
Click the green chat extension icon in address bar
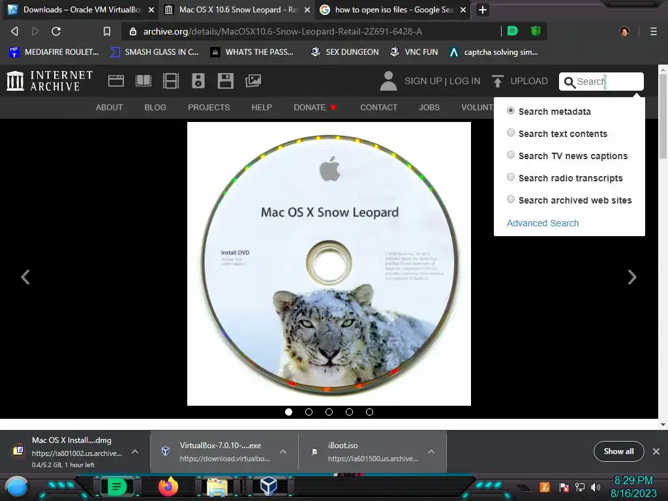pos(513,31)
